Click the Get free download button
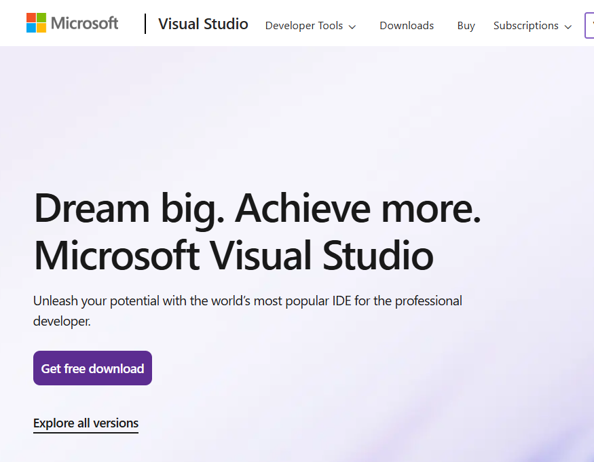This screenshot has width=594, height=462. [x=92, y=368]
